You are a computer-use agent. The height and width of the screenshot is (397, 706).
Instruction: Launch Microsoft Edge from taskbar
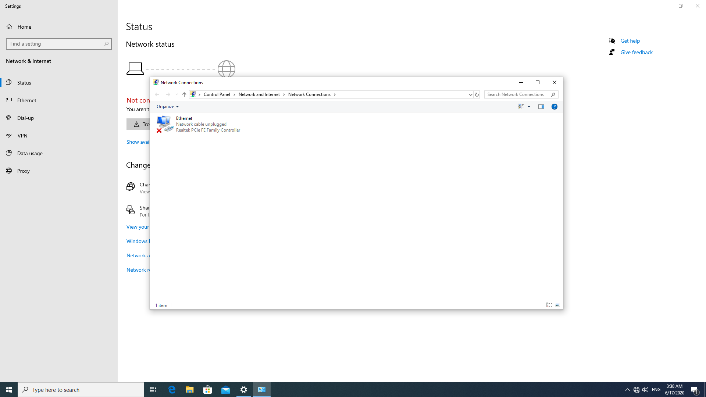click(172, 390)
